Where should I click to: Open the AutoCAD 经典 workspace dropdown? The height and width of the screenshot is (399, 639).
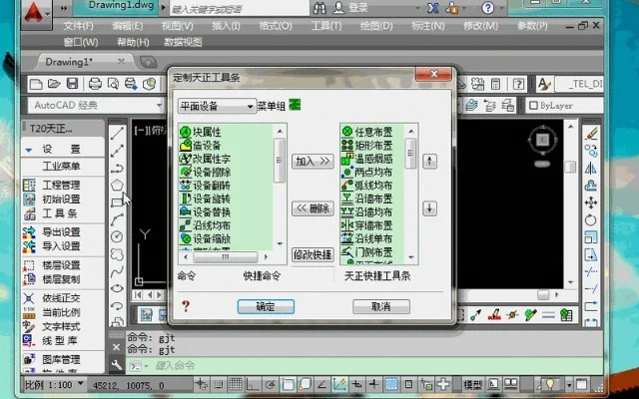point(96,106)
